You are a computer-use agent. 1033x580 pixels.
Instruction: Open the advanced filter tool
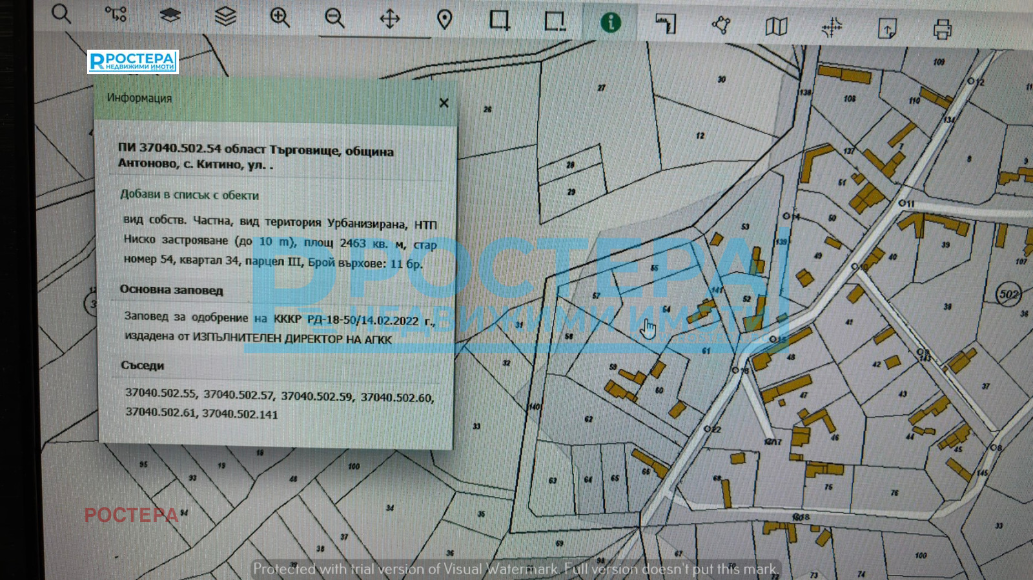(116, 14)
